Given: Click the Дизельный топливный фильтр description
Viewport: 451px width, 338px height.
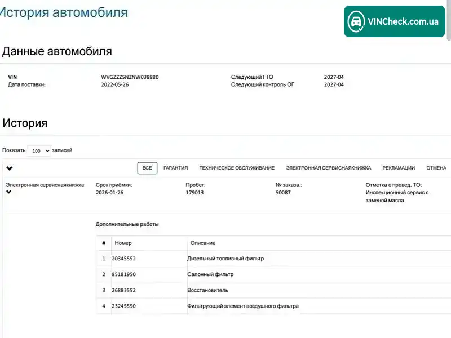Looking at the screenshot, I should point(225,259).
